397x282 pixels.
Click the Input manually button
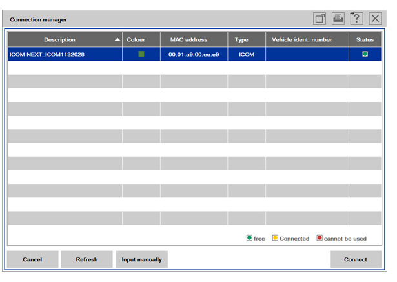point(142,259)
